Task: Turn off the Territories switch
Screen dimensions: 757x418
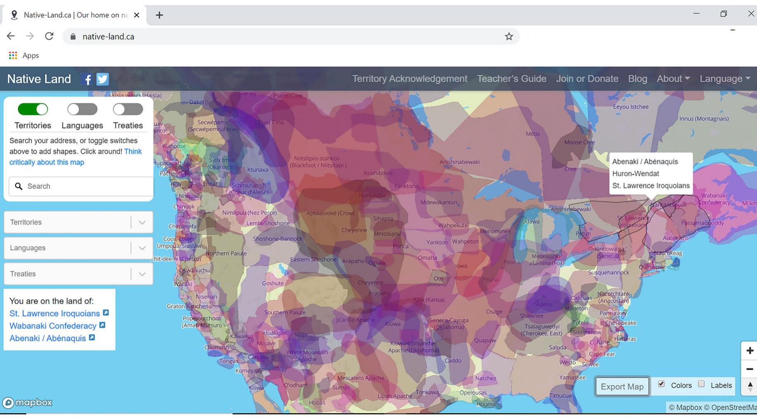Action: (33, 109)
